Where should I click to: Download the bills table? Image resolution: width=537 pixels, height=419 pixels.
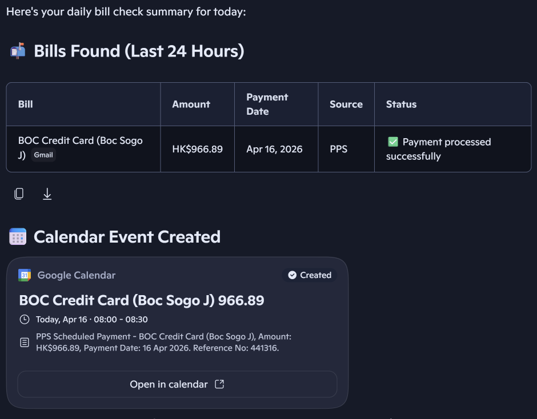click(x=47, y=194)
